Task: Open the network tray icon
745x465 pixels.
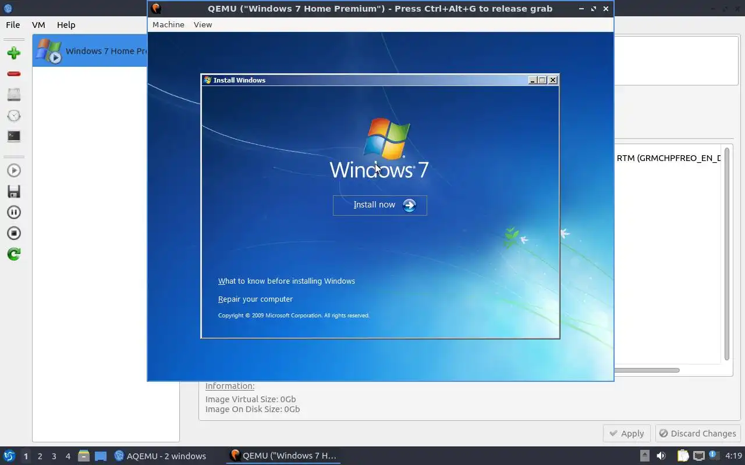Action: (698, 456)
